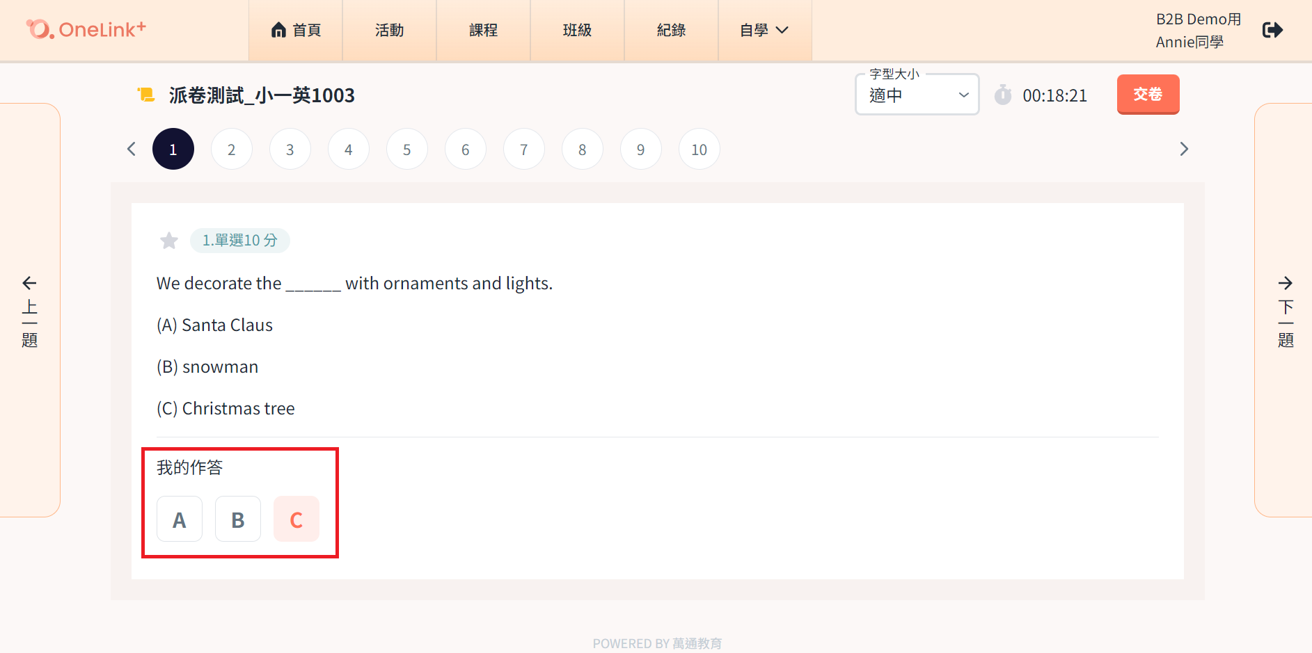This screenshot has width=1312, height=653.
Task: Jump to question 8
Action: tap(583, 149)
